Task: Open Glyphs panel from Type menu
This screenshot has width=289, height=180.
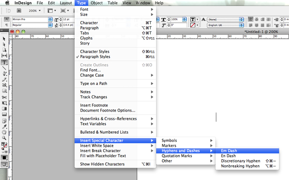Action: click(116, 38)
